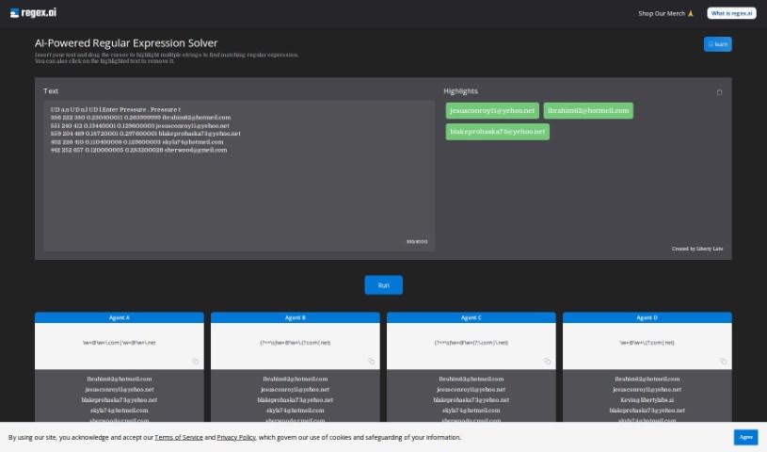Screen dimensions: 767x452
Task: Remove ibrahim62@hotmail.com highlight chip
Action: point(588,111)
